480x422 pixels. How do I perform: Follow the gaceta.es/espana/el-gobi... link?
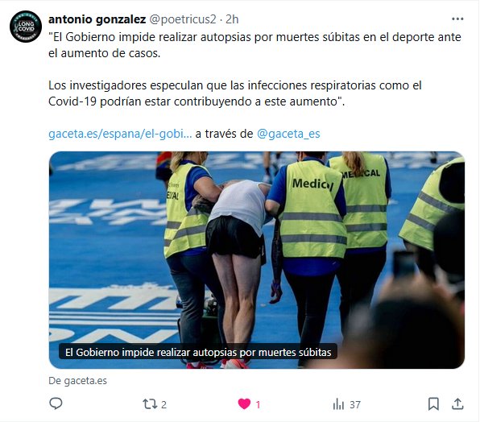(120, 134)
